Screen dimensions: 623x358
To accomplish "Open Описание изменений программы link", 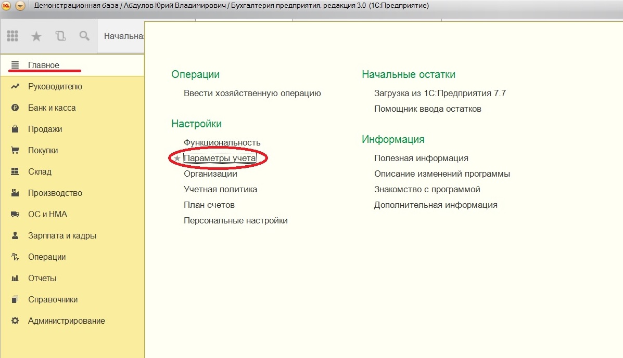I will (x=442, y=174).
